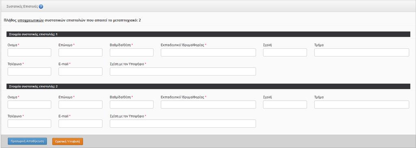
Task: Click the Προσωρινή Αποθήκευση button
Action: pos(27,141)
